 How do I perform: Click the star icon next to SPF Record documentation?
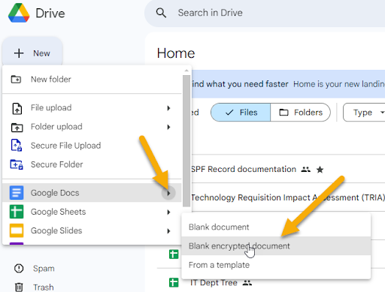pos(320,170)
